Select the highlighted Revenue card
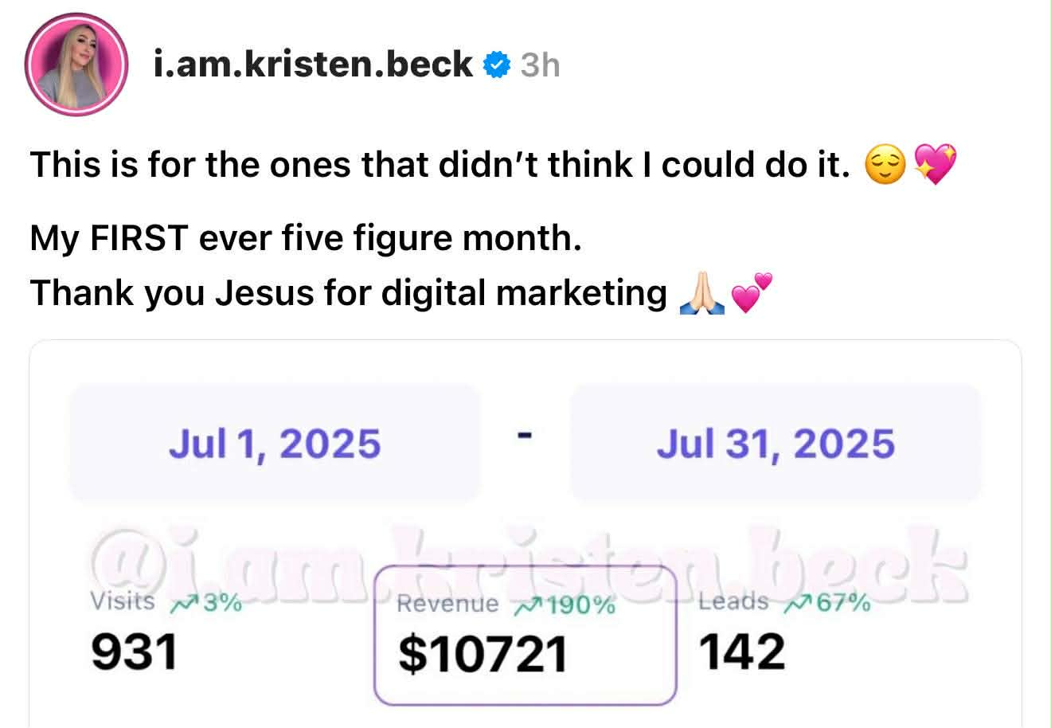The height and width of the screenshot is (728, 1051). pos(525,635)
